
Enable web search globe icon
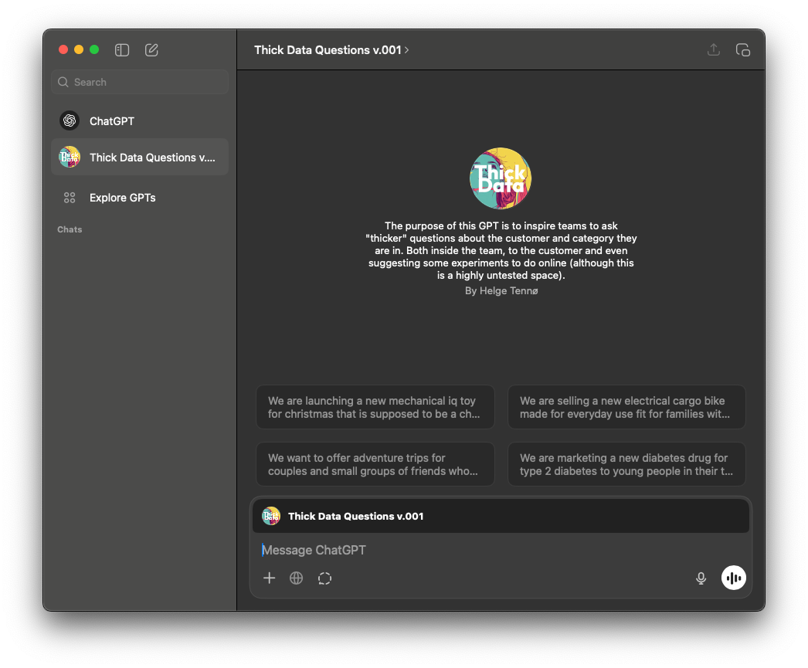(x=297, y=578)
